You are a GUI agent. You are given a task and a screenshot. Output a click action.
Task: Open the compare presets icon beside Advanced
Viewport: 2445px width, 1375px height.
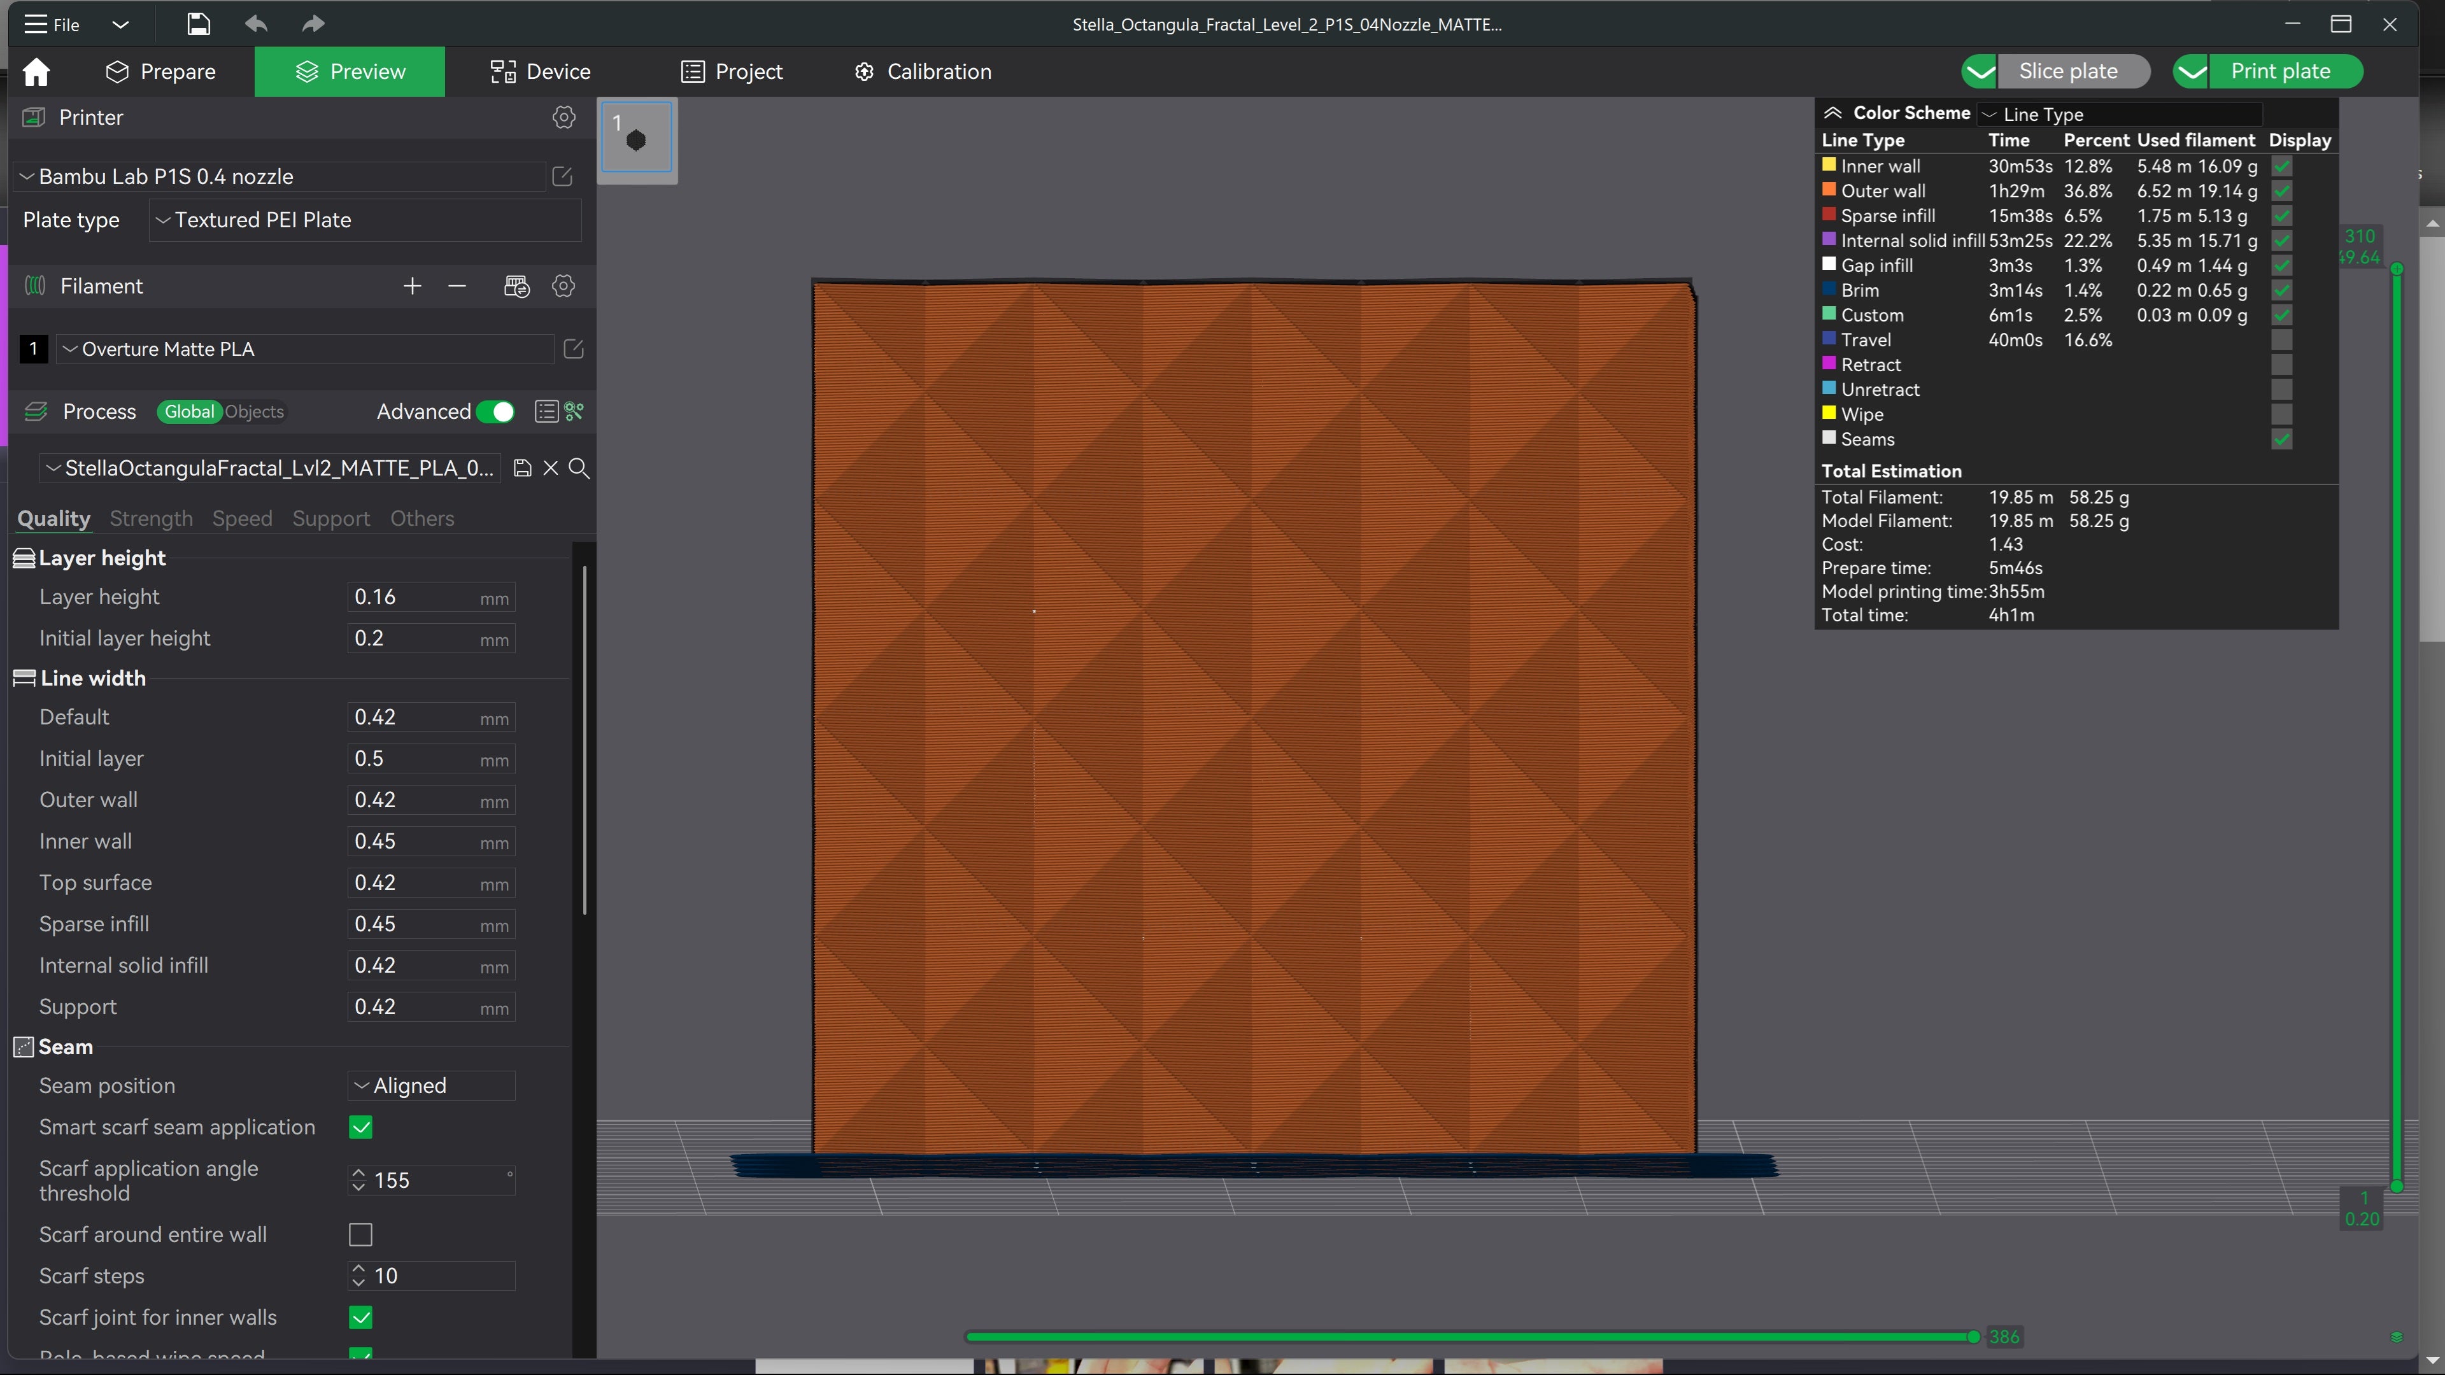click(546, 411)
